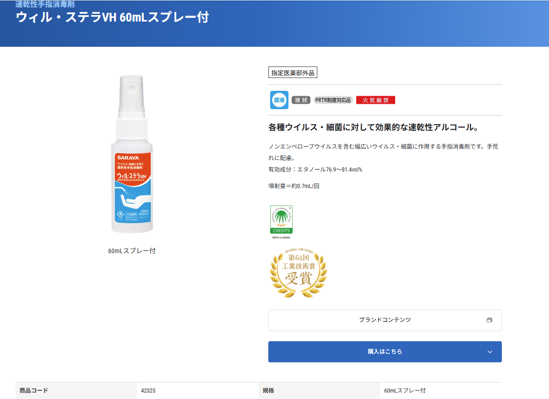Click the 有効成分 ethanol concentration line
This screenshot has height=399, width=549.
coord(315,170)
